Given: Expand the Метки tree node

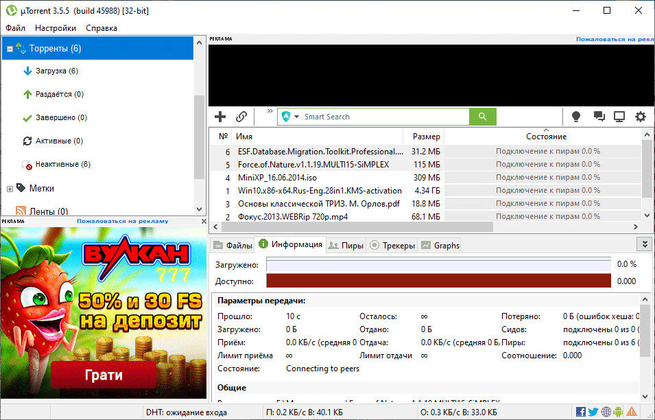Looking at the screenshot, I should (10, 189).
